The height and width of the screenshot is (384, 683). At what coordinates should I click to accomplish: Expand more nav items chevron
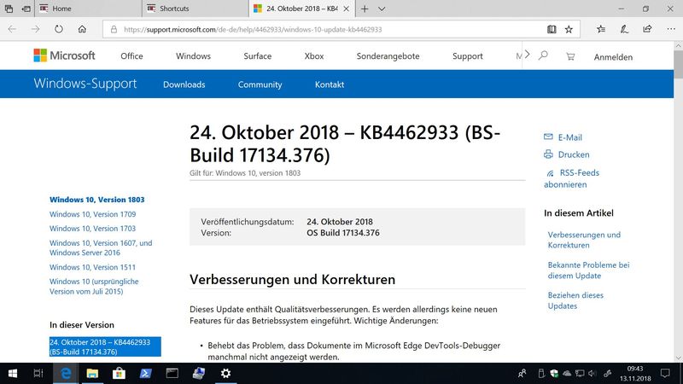(x=527, y=55)
